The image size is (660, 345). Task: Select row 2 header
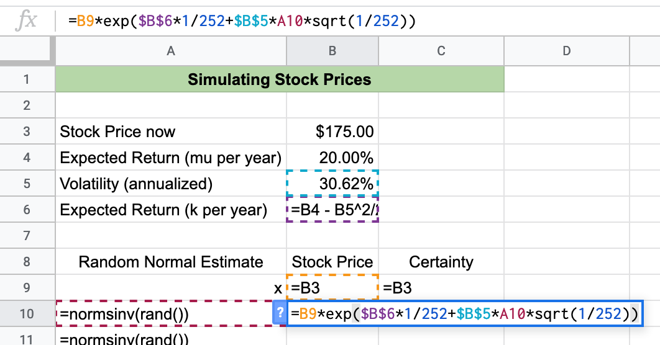coord(27,105)
